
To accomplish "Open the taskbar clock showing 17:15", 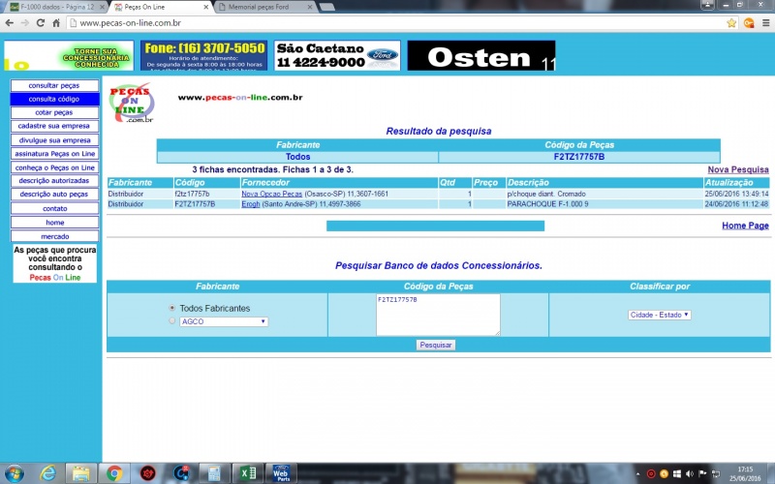I will click(745, 473).
